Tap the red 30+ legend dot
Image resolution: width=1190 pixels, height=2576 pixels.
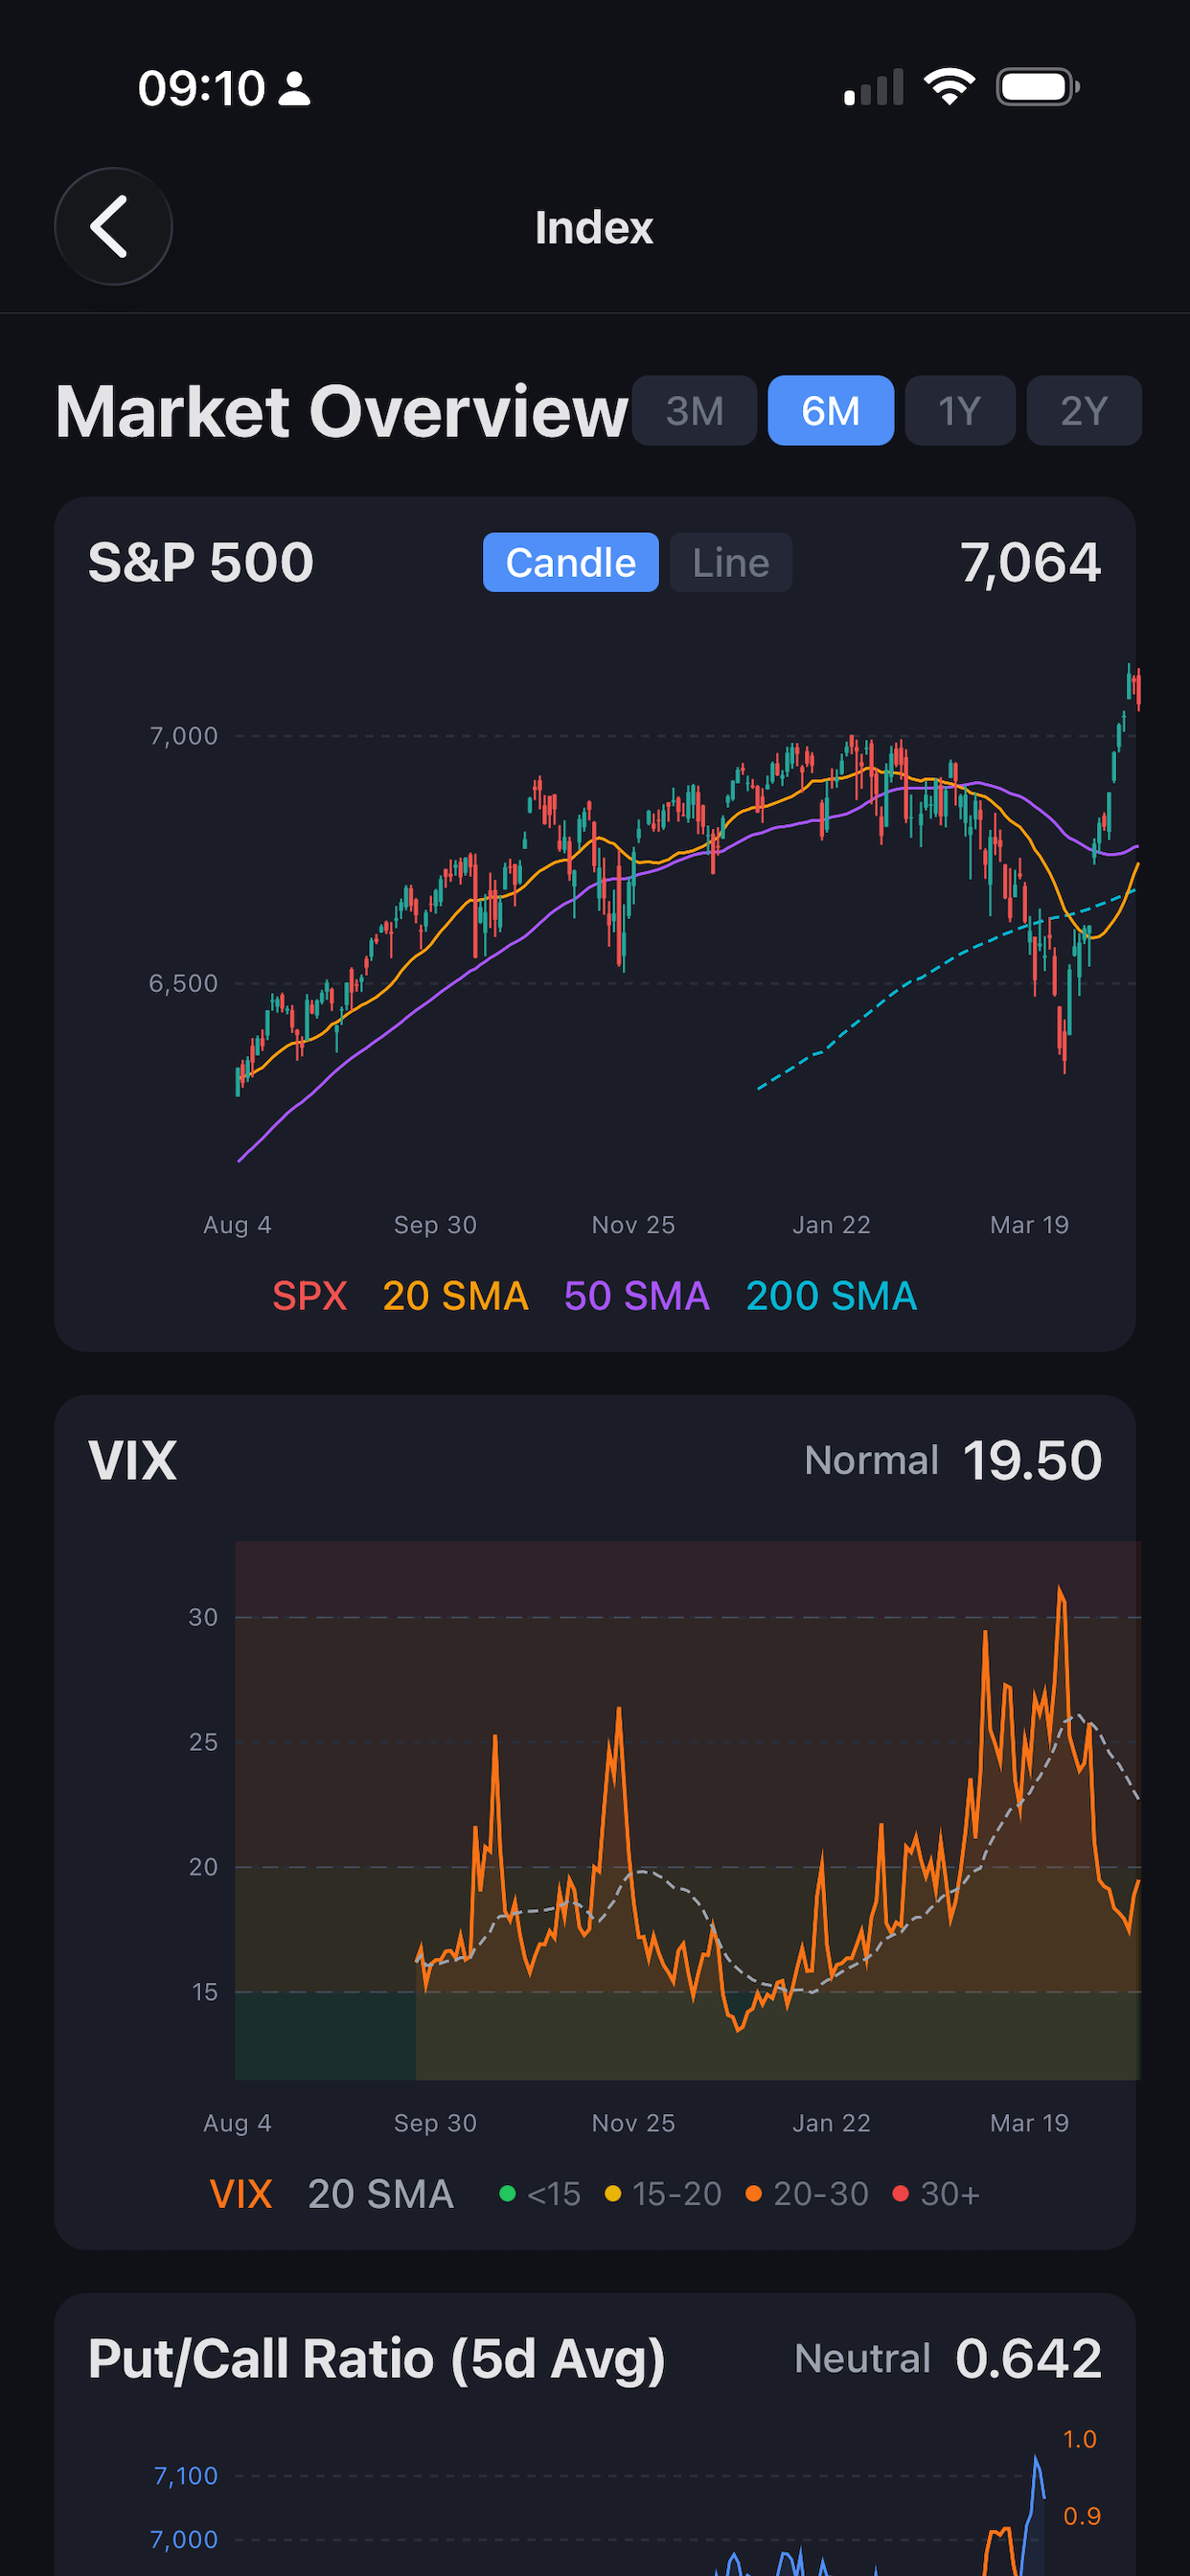[x=900, y=2194]
